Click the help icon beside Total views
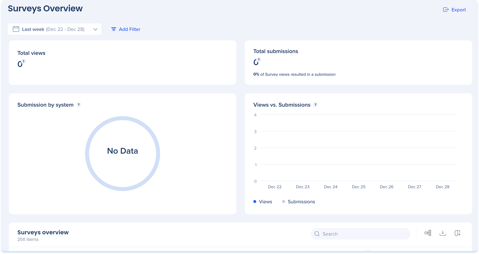Image resolution: width=479 pixels, height=254 pixels. 24,62
